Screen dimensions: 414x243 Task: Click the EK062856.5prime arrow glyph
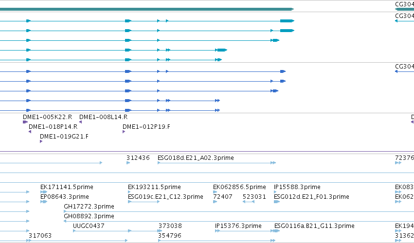215,192
